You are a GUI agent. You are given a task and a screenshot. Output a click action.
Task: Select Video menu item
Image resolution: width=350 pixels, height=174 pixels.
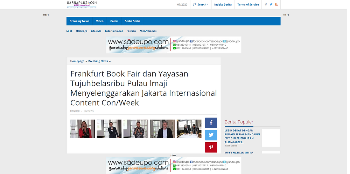click(x=100, y=21)
